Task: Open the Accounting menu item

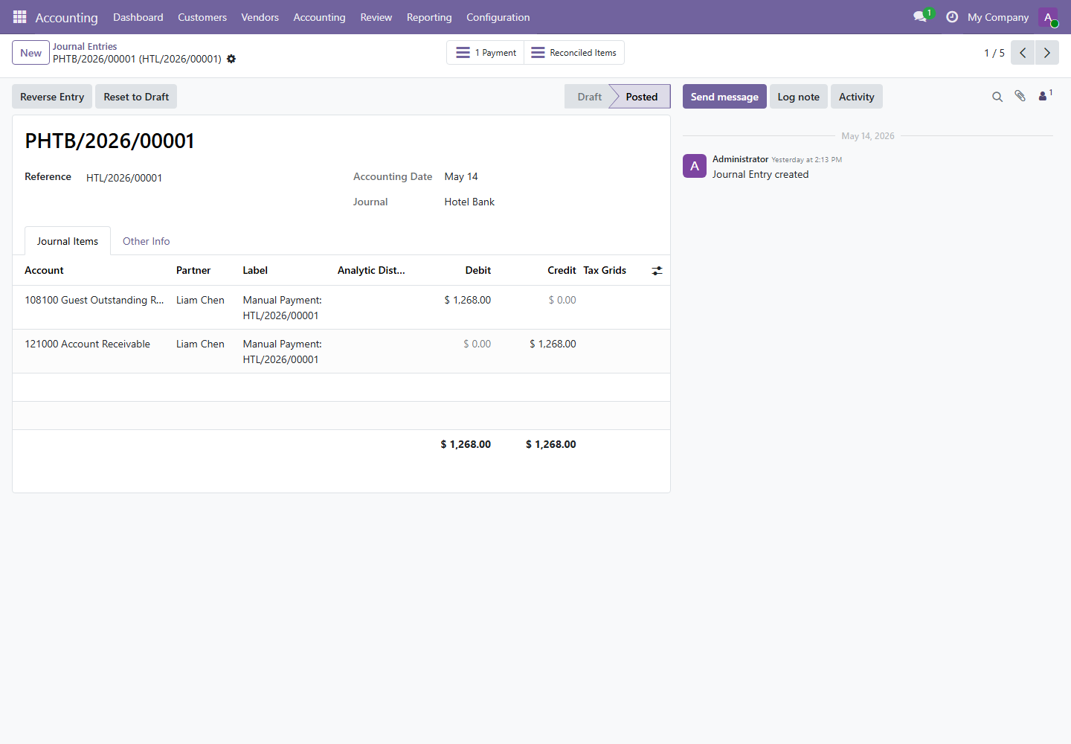Action: [x=320, y=17]
